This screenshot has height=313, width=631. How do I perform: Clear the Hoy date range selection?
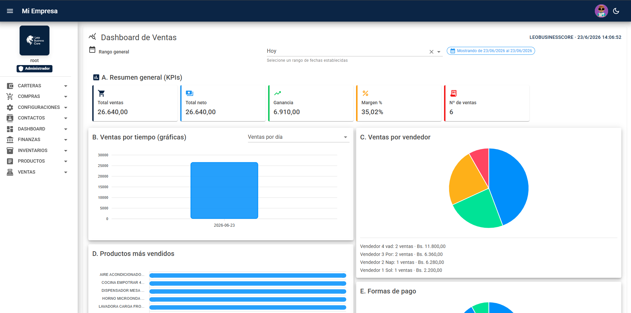(431, 52)
